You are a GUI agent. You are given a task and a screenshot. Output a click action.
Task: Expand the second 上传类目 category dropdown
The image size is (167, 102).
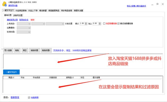[38, 24]
